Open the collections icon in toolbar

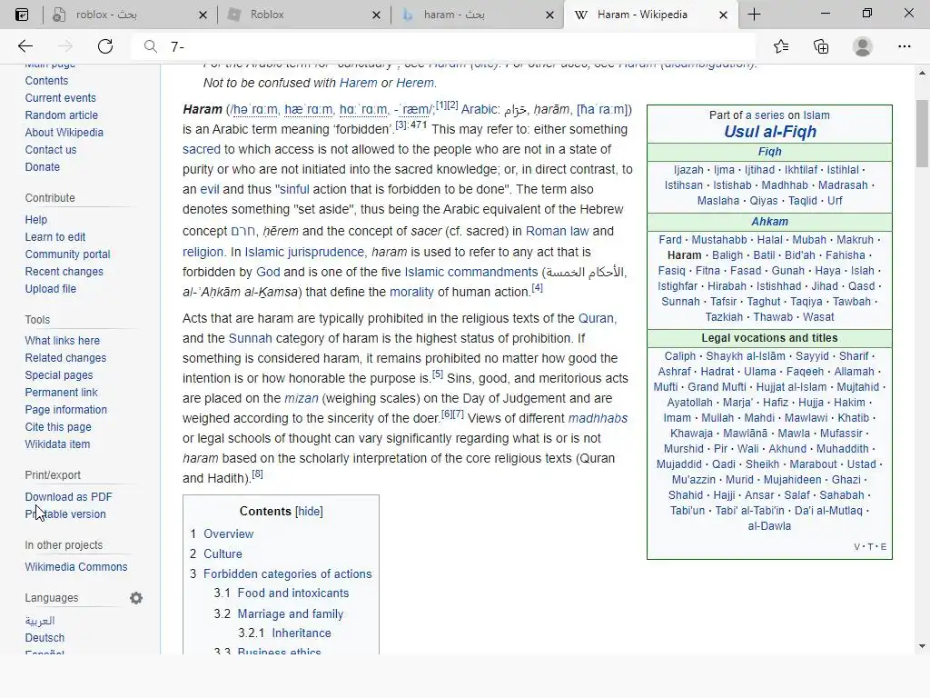click(x=821, y=46)
